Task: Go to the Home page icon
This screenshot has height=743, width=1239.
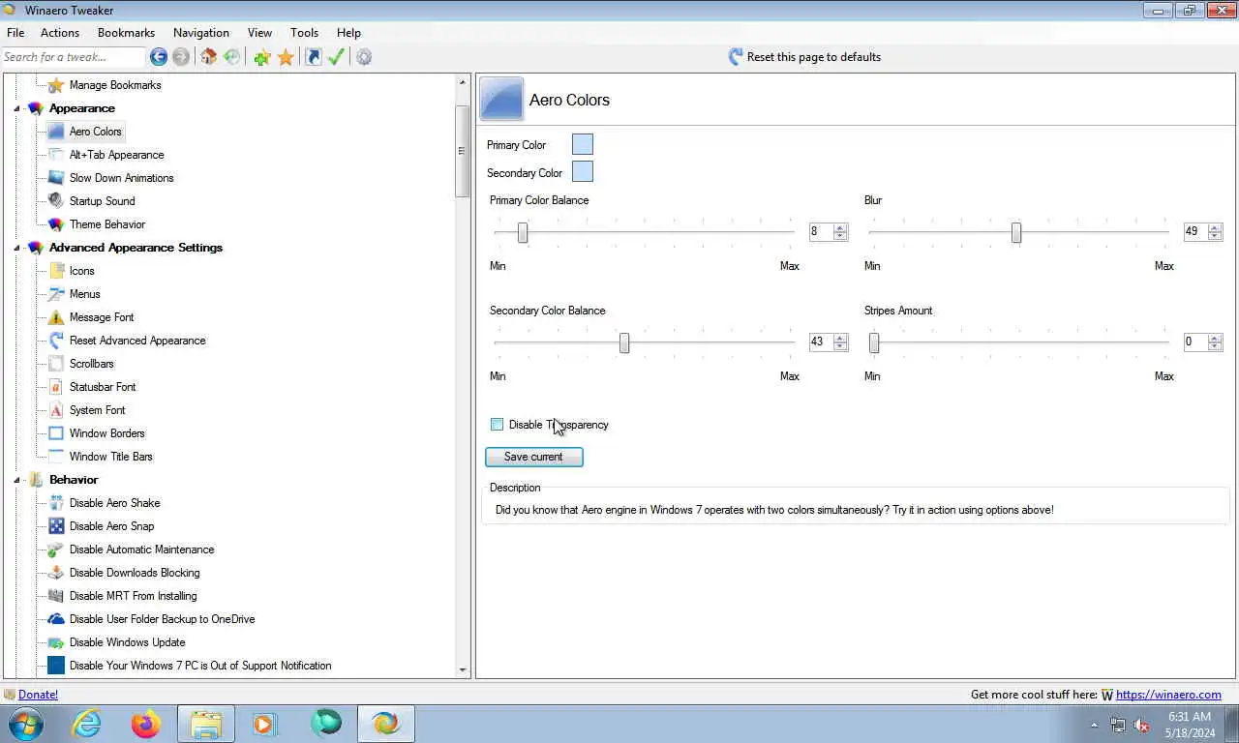Action: tap(208, 57)
